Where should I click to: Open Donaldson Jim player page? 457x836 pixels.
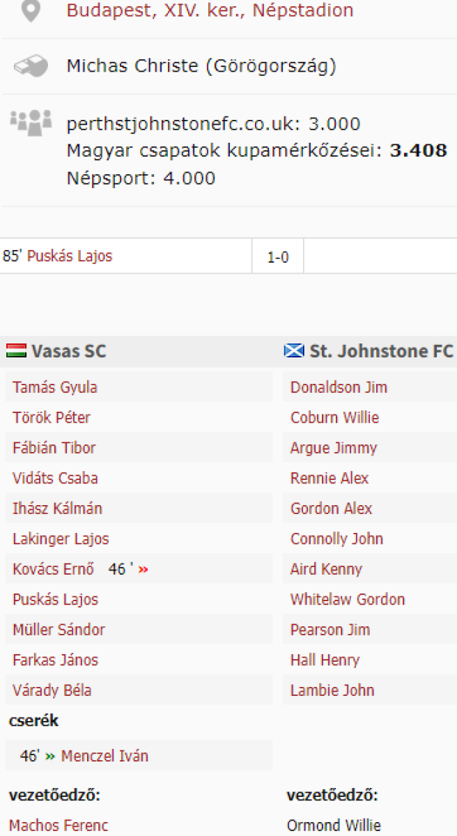click(339, 387)
